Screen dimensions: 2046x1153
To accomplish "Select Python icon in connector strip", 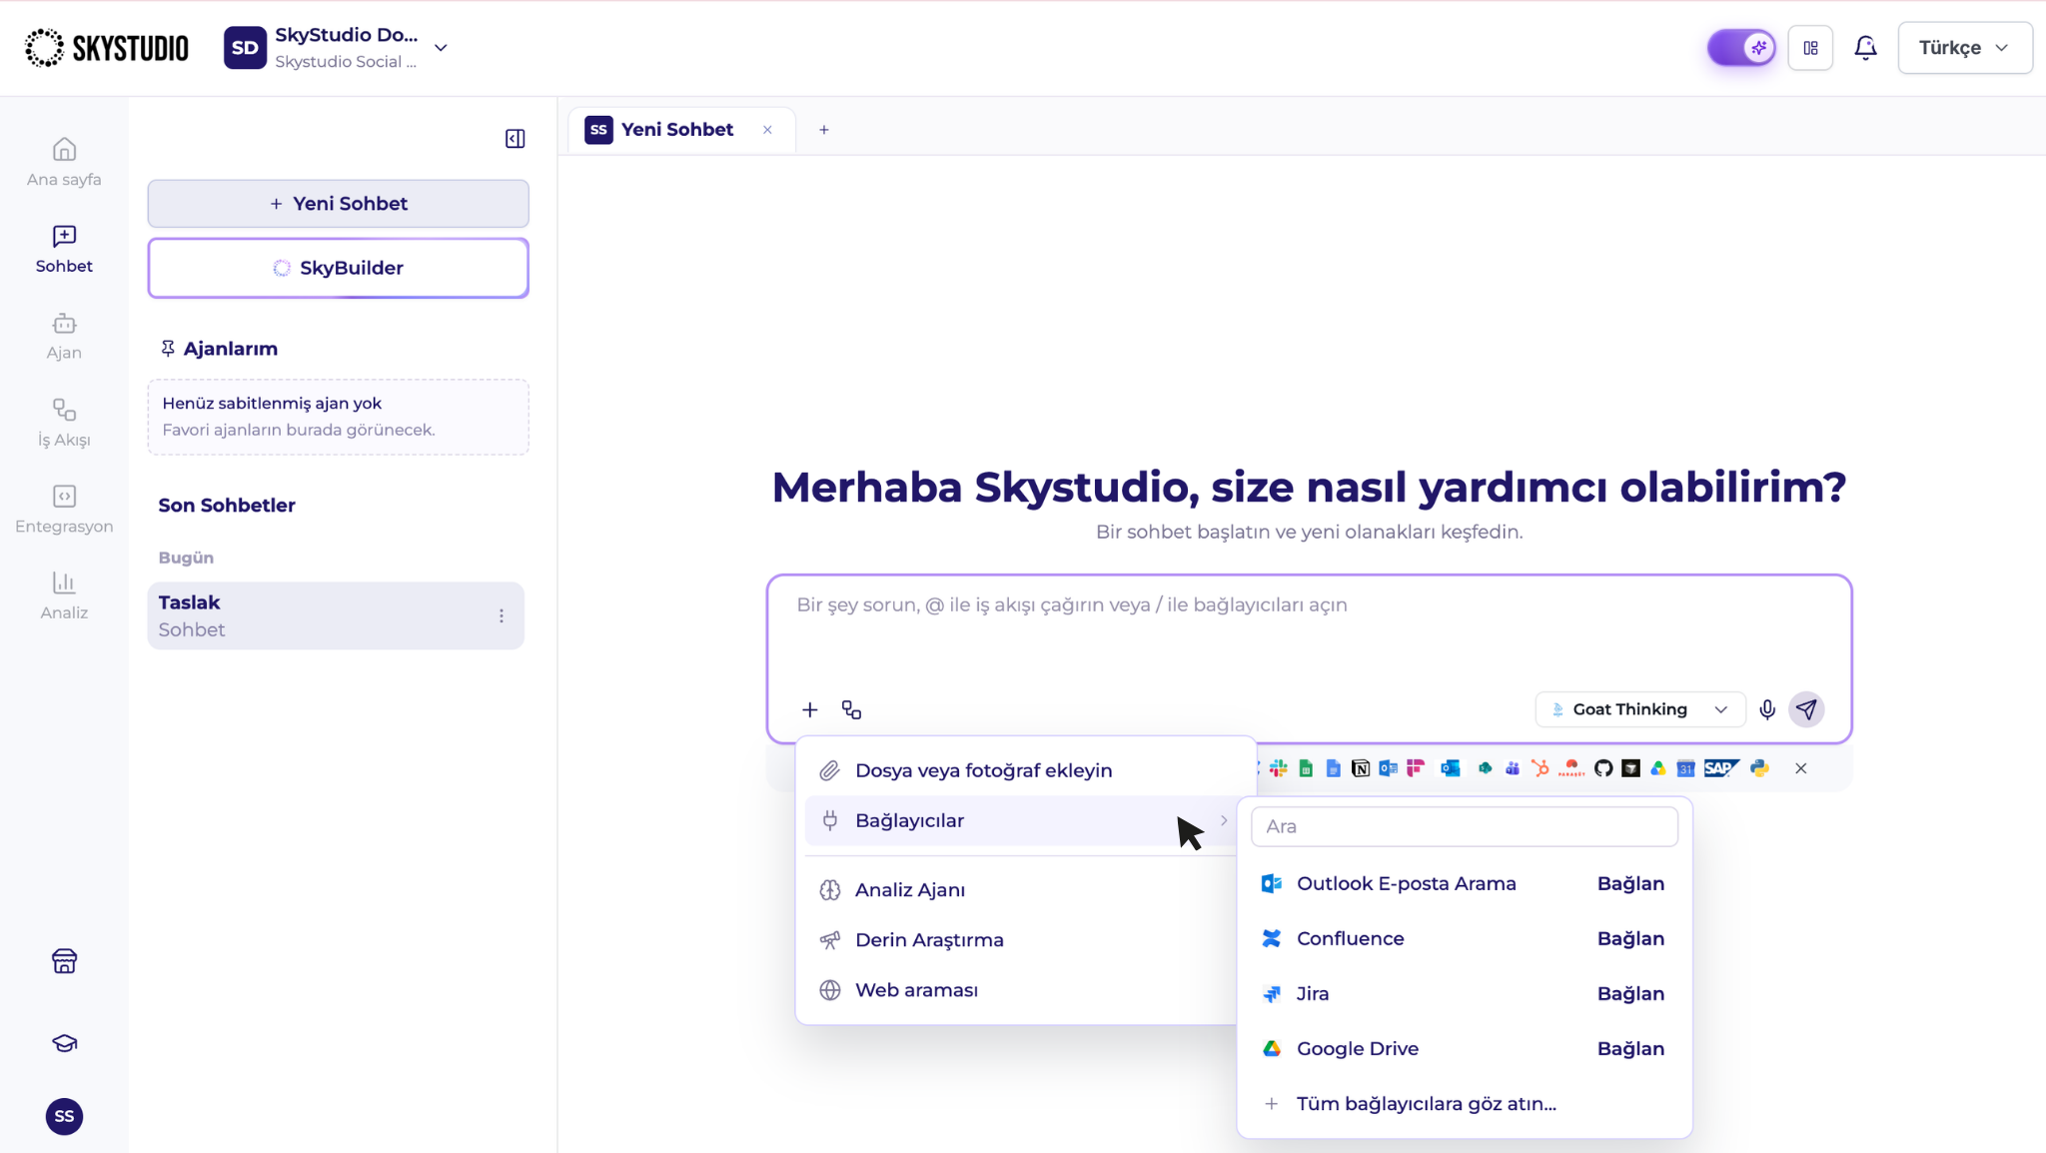I will pos(1759,768).
